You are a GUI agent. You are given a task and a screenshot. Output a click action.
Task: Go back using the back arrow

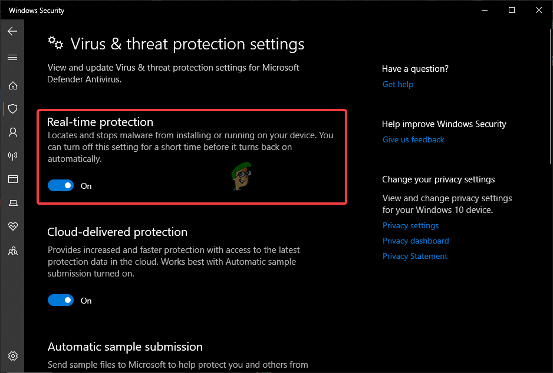coord(12,31)
